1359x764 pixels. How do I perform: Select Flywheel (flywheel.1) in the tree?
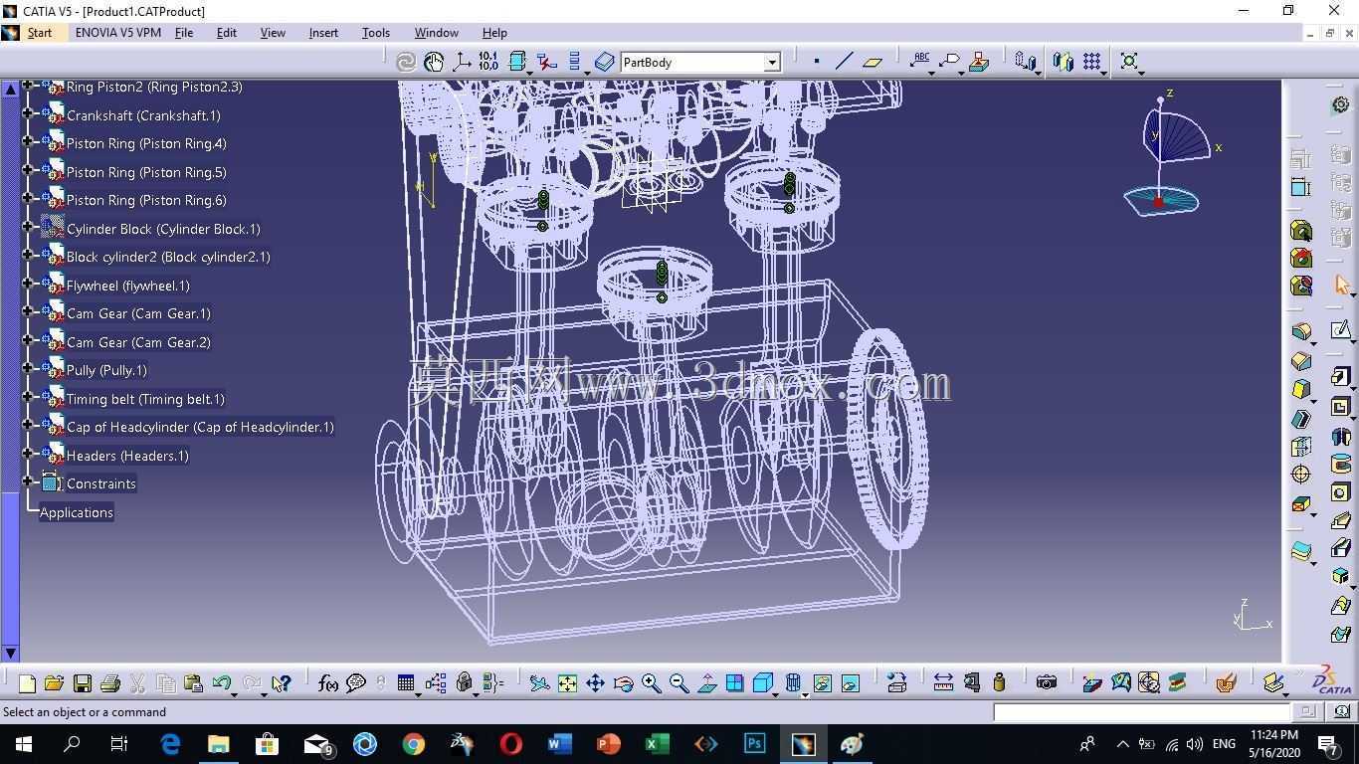(127, 286)
